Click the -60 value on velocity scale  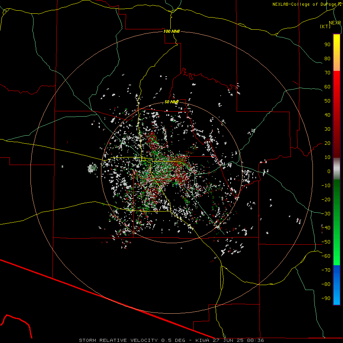point(326,256)
